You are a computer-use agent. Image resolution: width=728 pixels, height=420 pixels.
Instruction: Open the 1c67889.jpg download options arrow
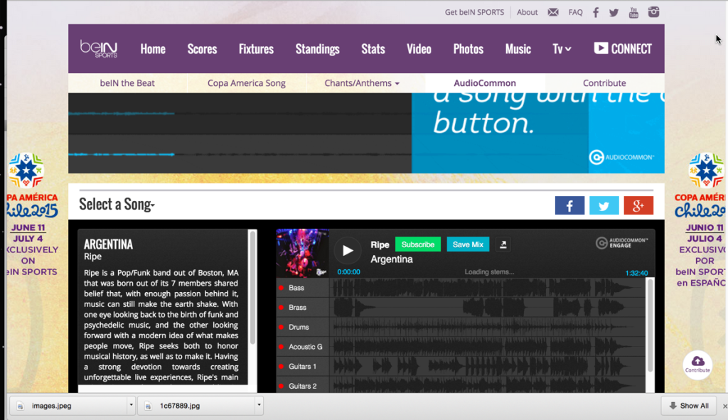[259, 405]
